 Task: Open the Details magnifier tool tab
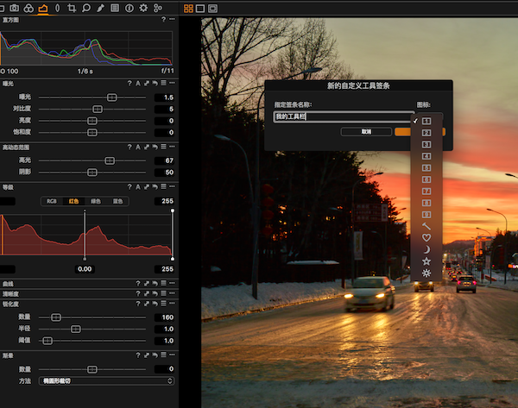tap(85, 8)
